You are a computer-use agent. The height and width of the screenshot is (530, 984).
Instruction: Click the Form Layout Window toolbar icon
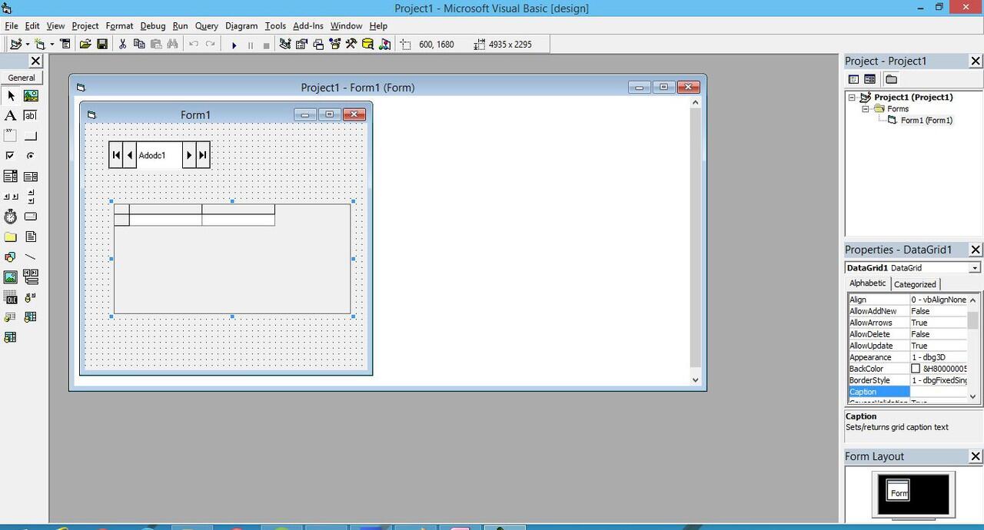coord(318,45)
